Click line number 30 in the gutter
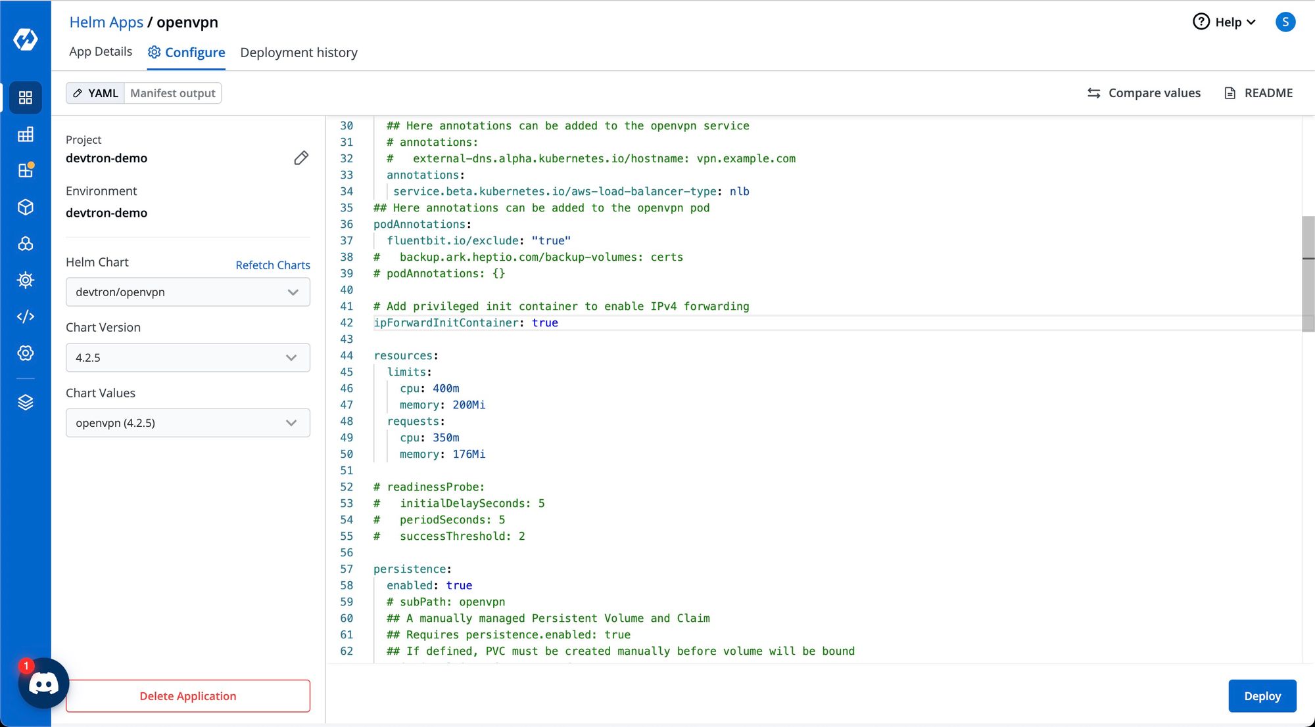1315x727 pixels. 347,126
